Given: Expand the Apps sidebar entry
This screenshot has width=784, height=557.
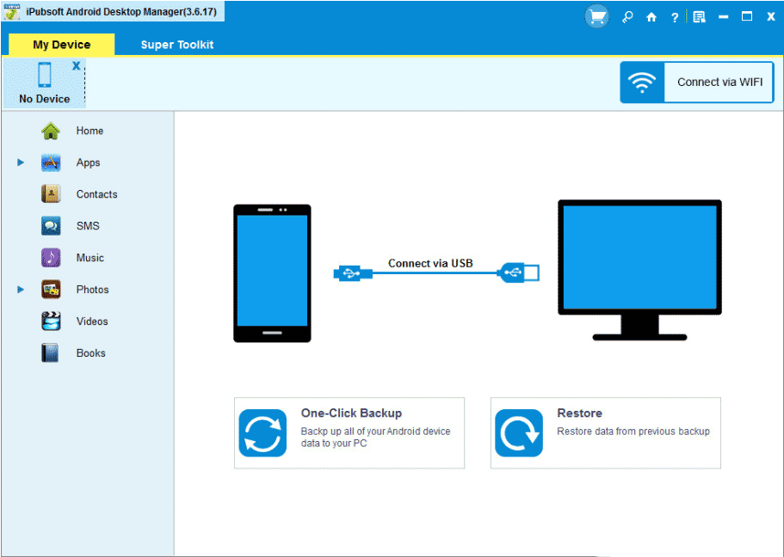Looking at the screenshot, I should click(21, 162).
